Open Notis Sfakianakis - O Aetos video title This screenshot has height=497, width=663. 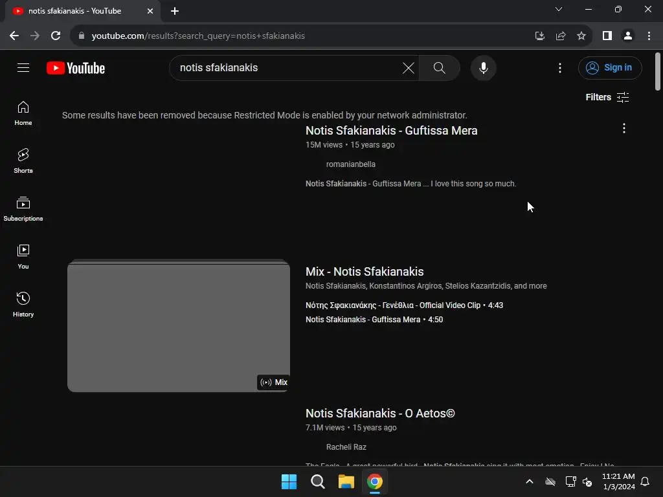click(380, 414)
